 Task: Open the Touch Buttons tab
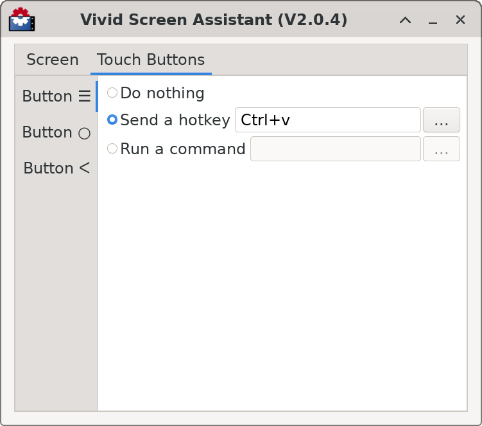click(151, 60)
